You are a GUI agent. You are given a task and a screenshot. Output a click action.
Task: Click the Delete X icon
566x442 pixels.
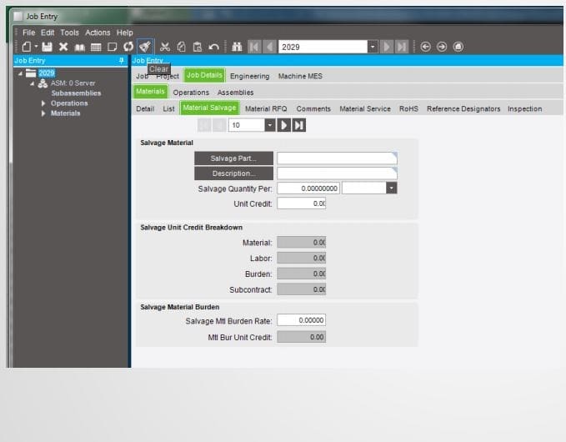(x=63, y=47)
